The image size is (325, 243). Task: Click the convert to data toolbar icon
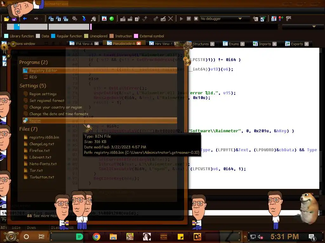pos(130,19)
